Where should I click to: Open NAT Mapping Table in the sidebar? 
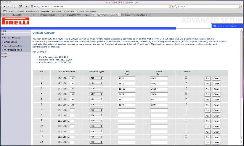13,50
